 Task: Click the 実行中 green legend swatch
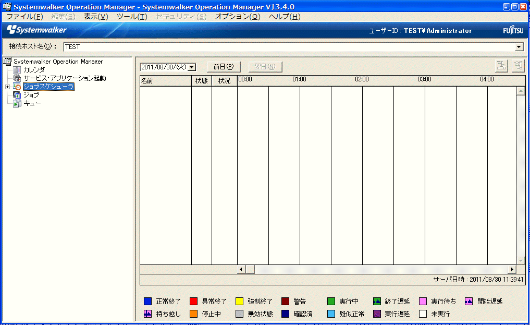331,302
